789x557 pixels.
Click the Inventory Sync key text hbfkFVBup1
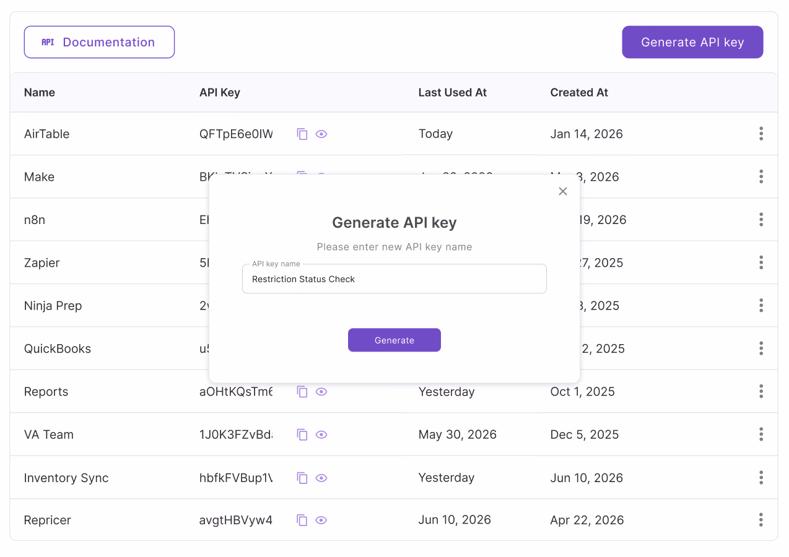point(236,478)
